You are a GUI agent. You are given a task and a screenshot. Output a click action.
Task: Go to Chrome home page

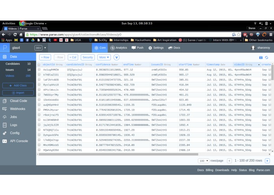[x=21, y=35]
